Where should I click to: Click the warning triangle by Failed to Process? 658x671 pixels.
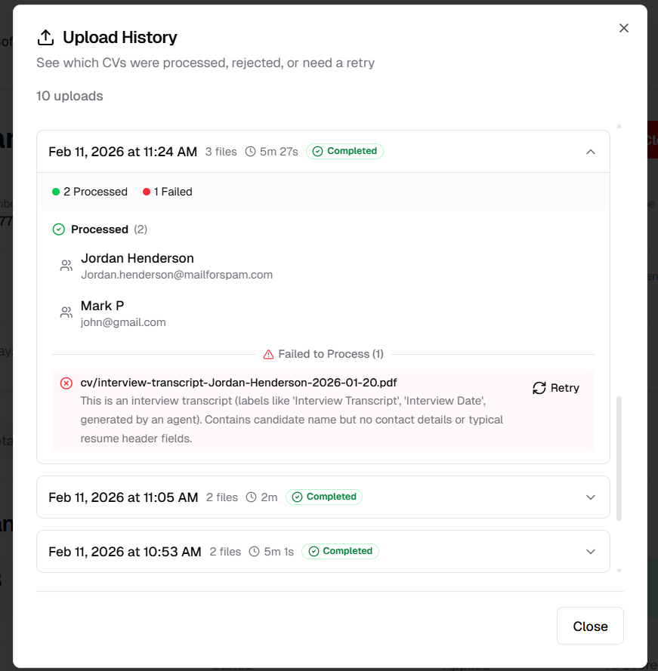[268, 354]
